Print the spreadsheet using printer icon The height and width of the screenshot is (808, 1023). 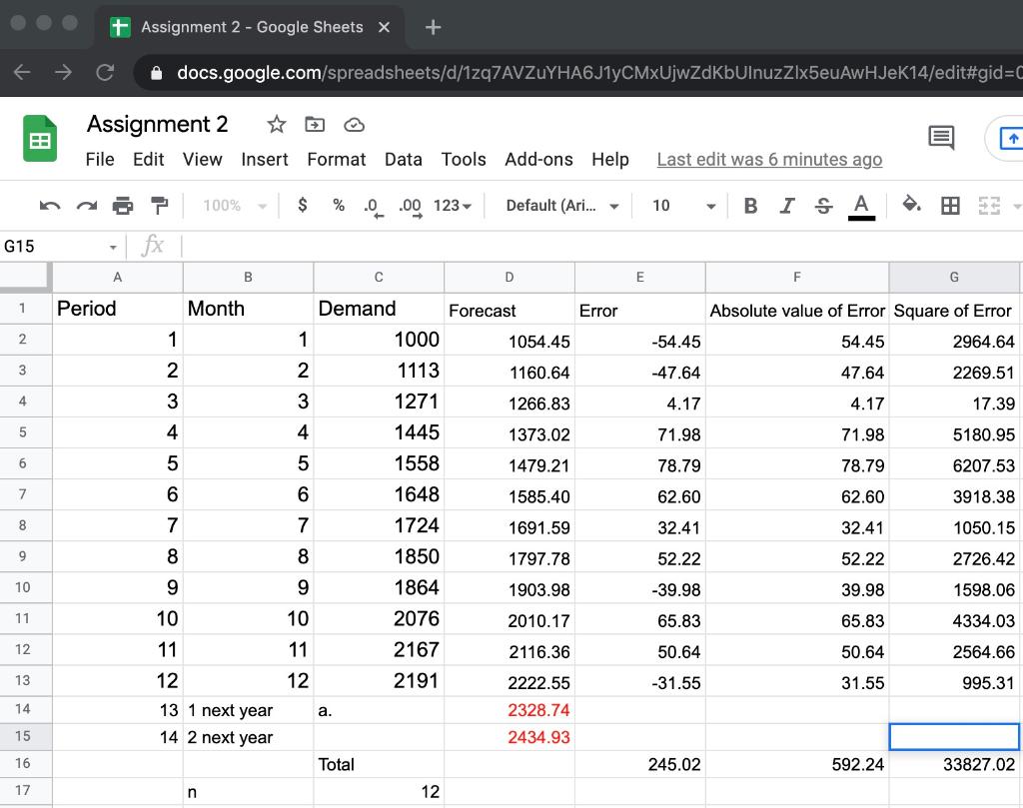[x=122, y=206]
